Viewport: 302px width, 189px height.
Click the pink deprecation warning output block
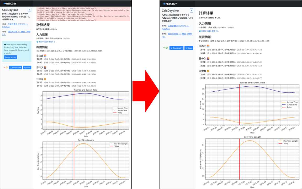click(83, 14)
